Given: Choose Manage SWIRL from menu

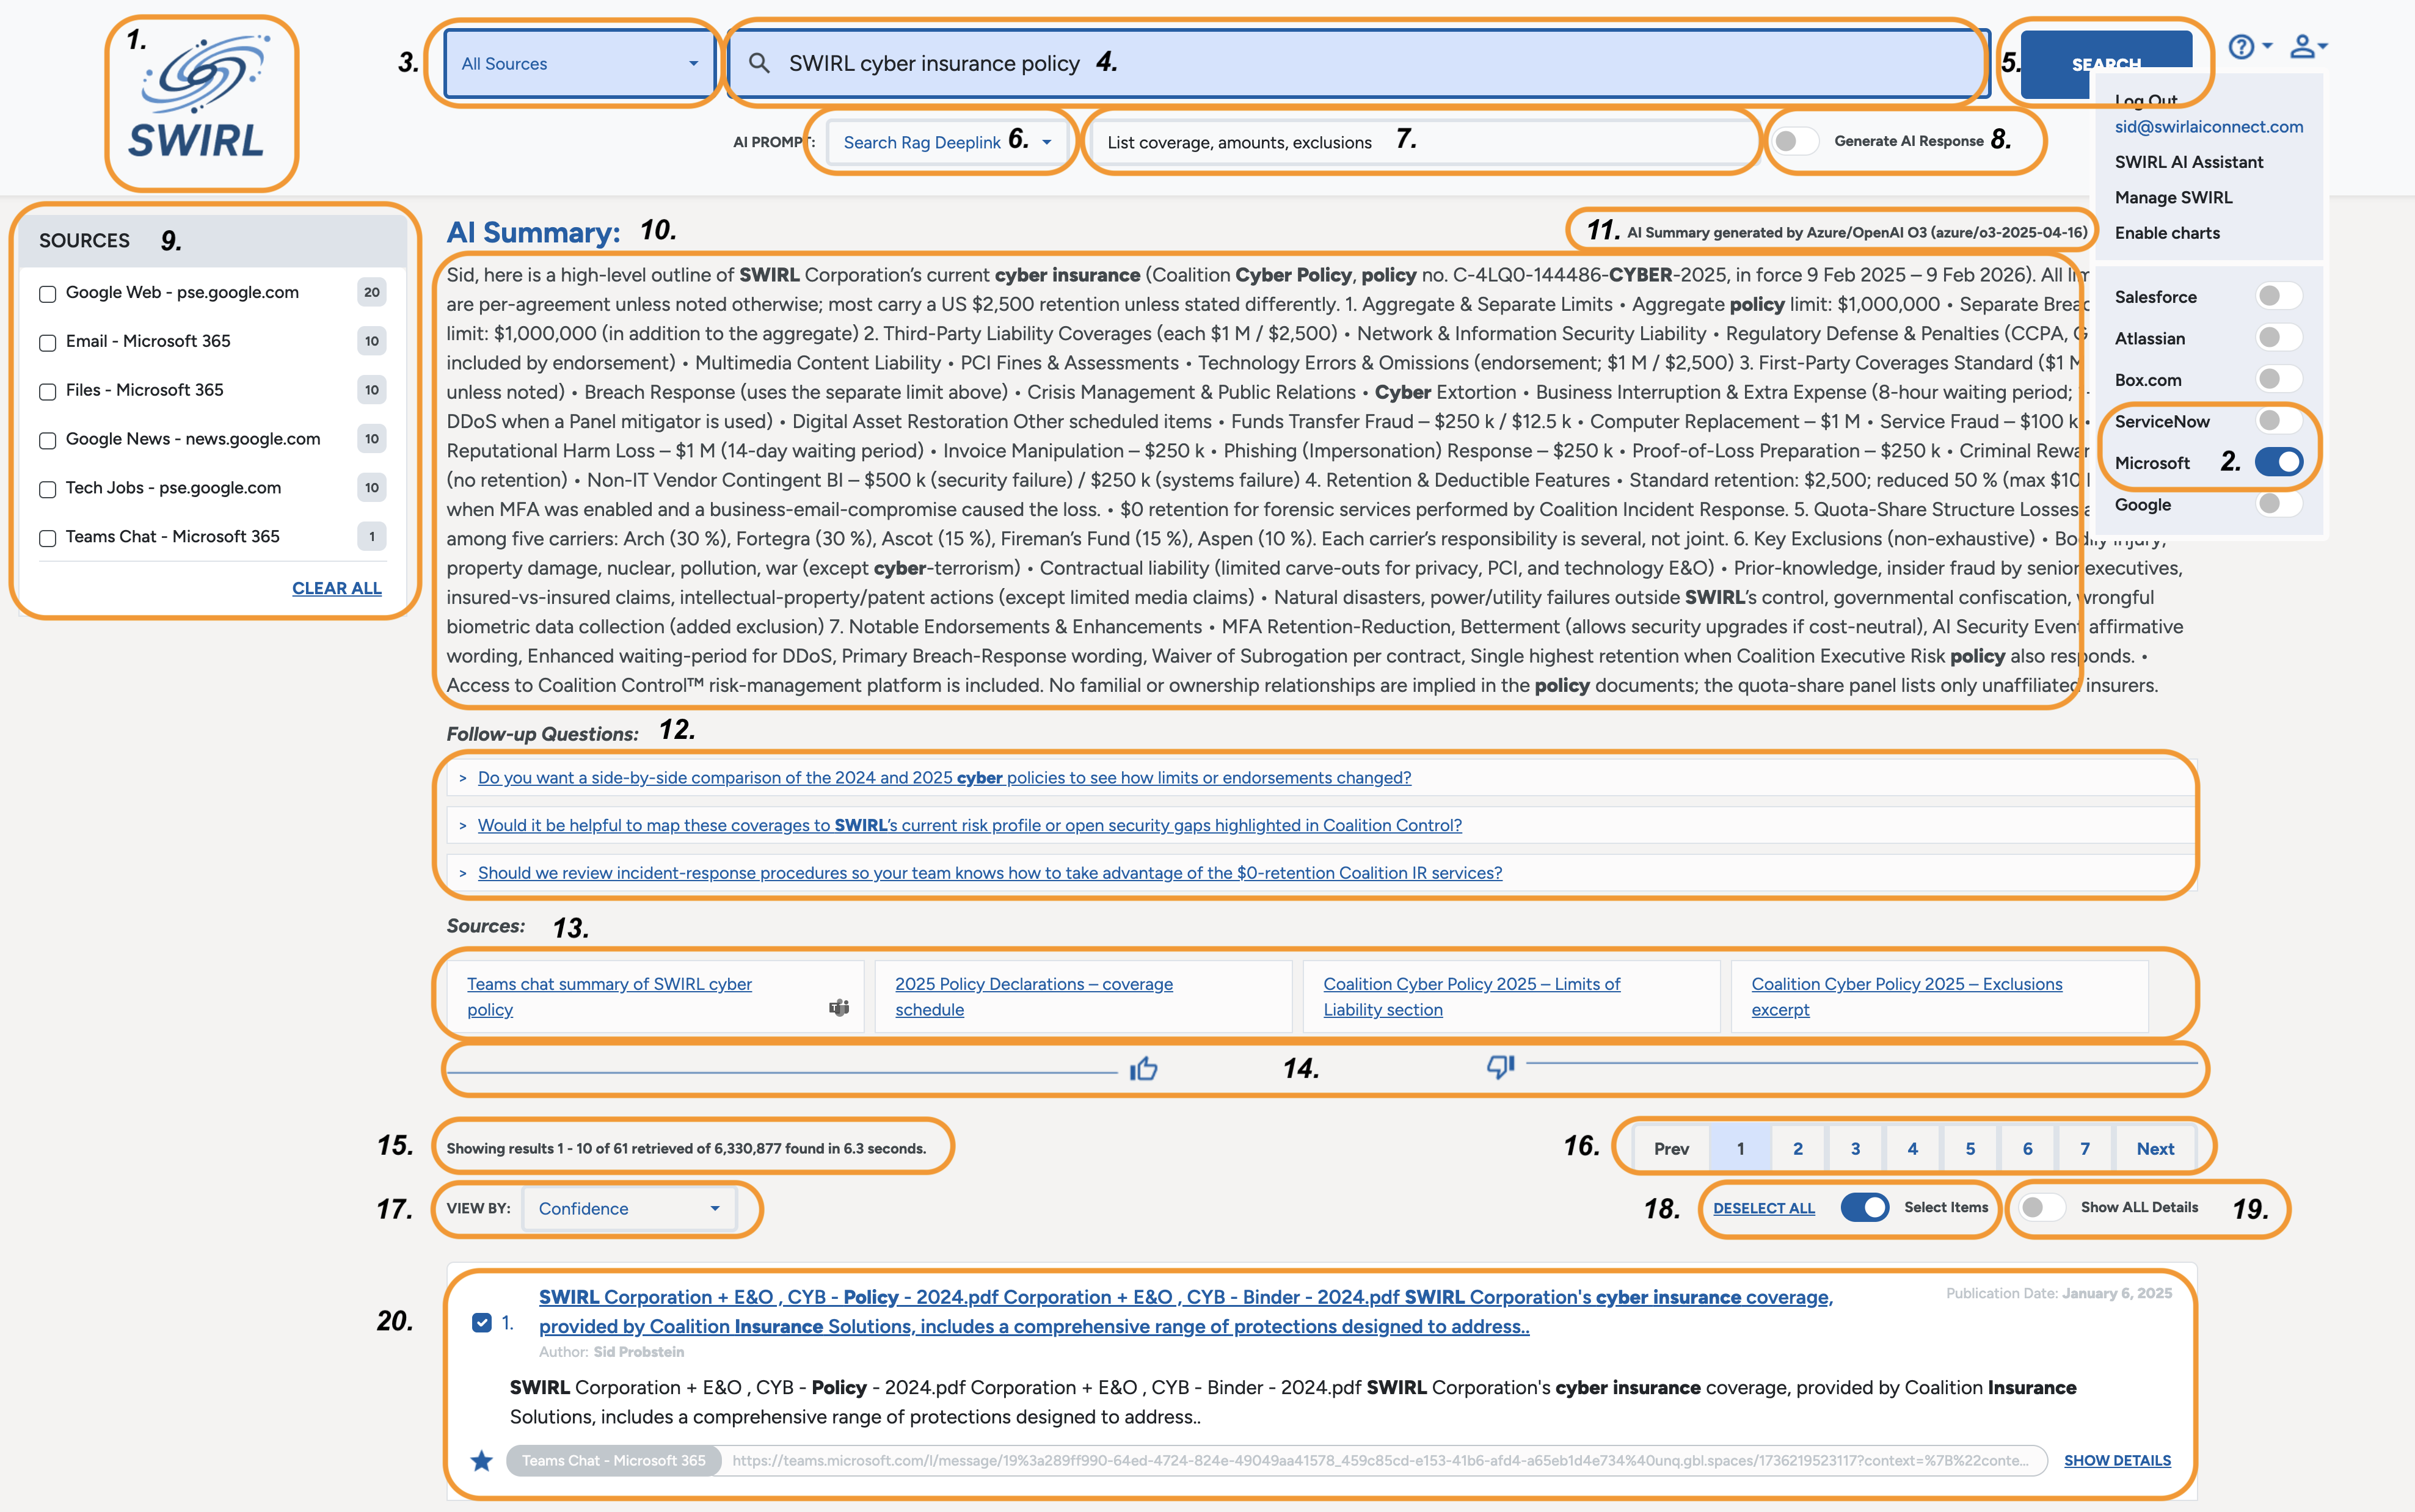Looking at the screenshot, I should click(x=2173, y=198).
